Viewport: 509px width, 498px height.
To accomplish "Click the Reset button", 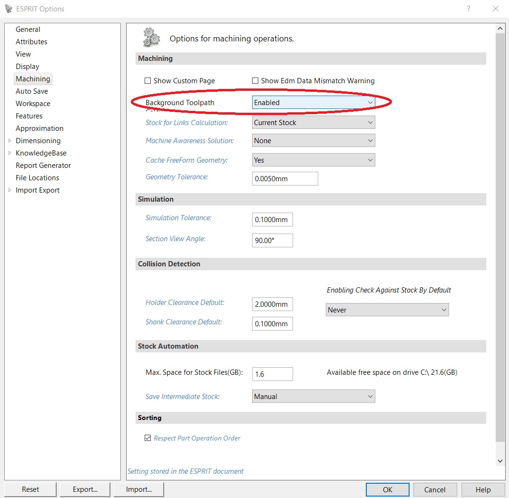I will [30, 489].
